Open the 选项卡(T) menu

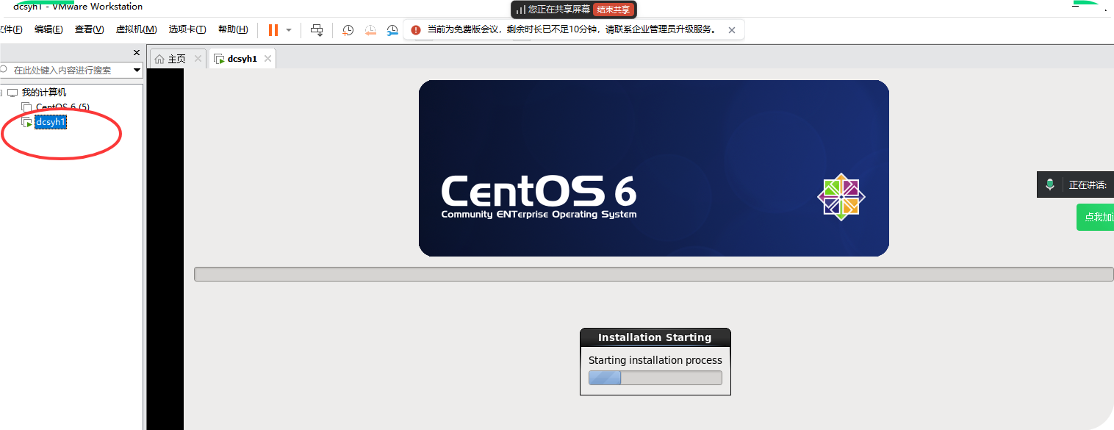187,29
